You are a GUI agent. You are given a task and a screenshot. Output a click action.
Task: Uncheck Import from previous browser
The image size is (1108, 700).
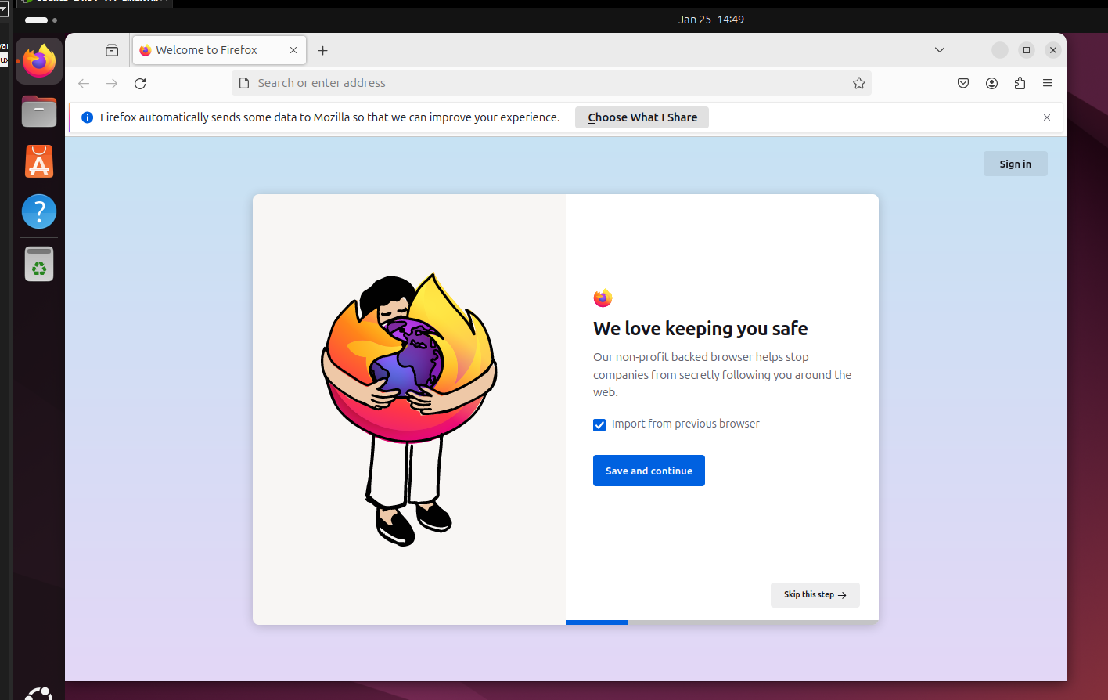599,425
